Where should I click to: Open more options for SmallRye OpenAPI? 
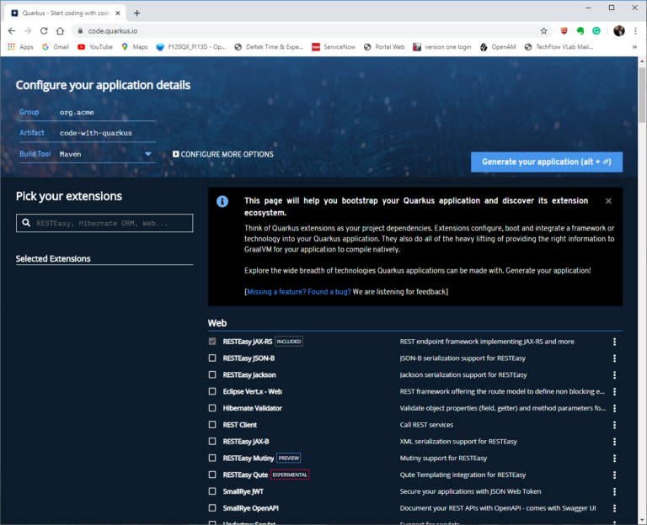pyautogui.click(x=614, y=508)
